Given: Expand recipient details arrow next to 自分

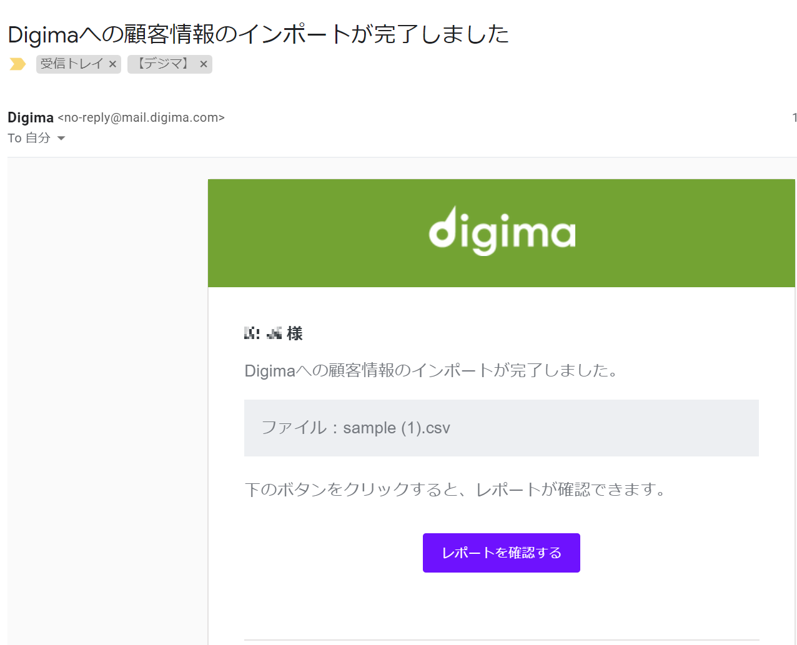Looking at the screenshot, I should pyautogui.click(x=61, y=138).
